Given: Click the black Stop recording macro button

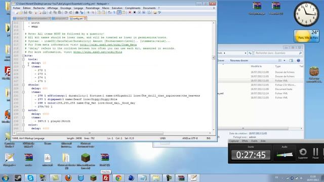Looking at the screenshot, I should pos(135,13).
